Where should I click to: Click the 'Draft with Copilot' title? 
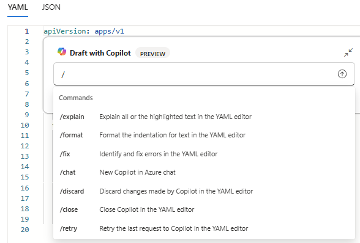tap(100, 53)
